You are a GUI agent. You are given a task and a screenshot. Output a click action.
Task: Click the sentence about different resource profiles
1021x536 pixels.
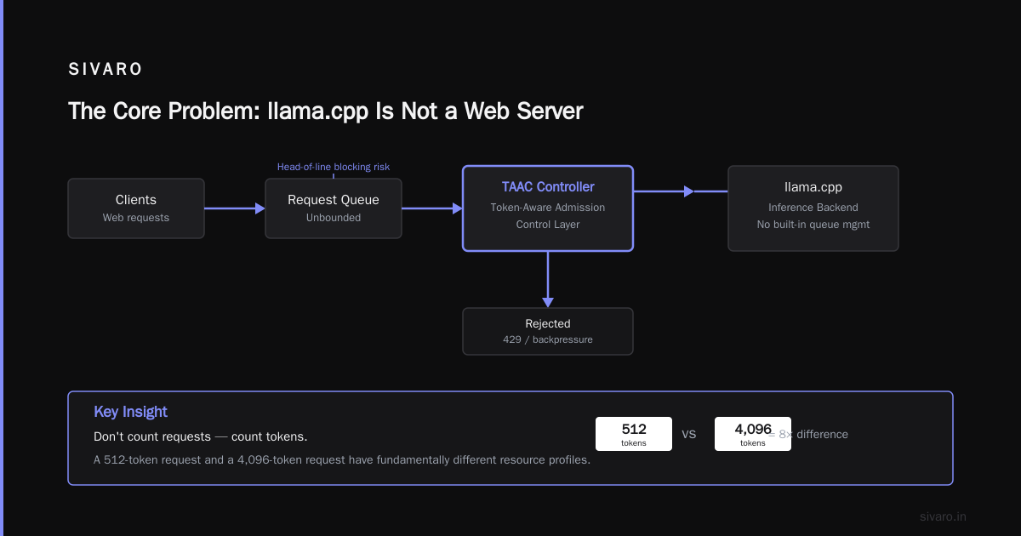[x=342, y=460]
